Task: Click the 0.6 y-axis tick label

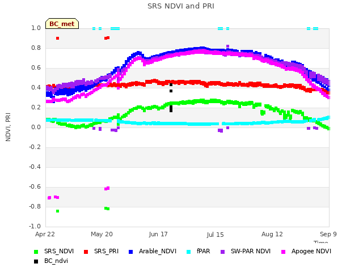Action: (x=36, y=68)
